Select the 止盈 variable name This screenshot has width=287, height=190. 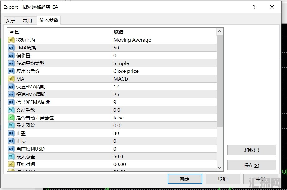click(x=21, y=133)
